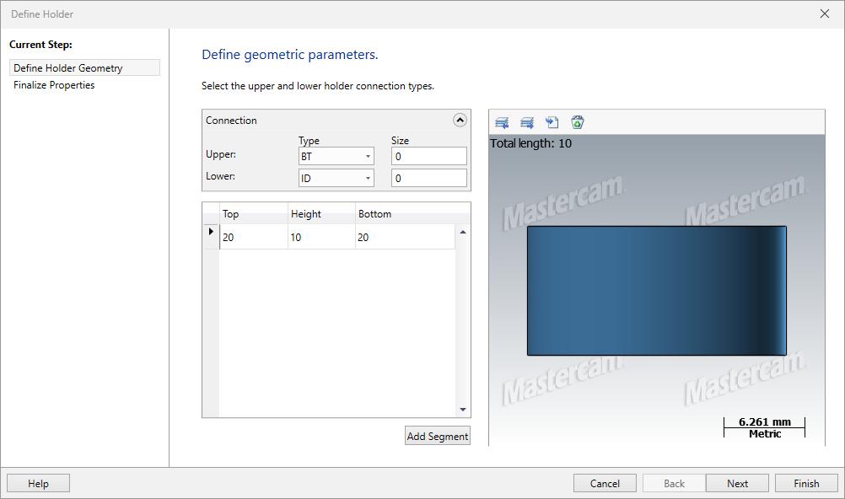Click the Top value 20 cell
Screen dimensions: 845x499
pyautogui.click(x=253, y=237)
